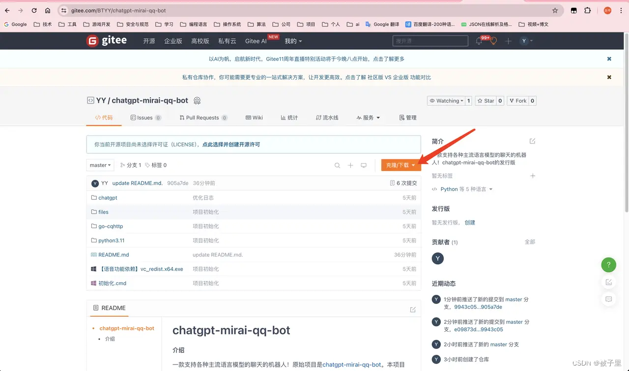Dismiss the private repo collaboration banner
This screenshot has height=371, width=629.
(609, 77)
